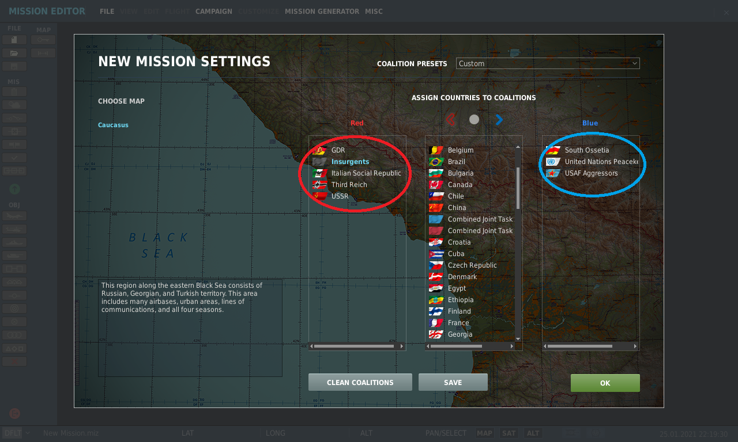This screenshot has width=738, height=442.
Task: Confirm settings with the green OK button
Action: click(x=605, y=383)
